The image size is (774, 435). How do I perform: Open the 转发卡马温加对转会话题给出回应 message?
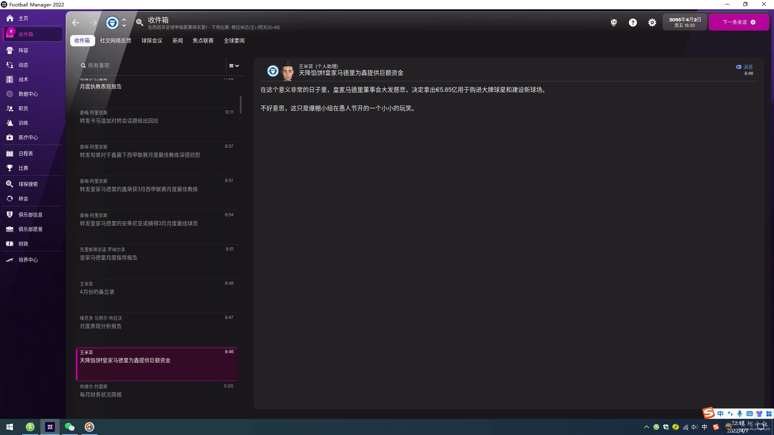click(x=157, y=124)
